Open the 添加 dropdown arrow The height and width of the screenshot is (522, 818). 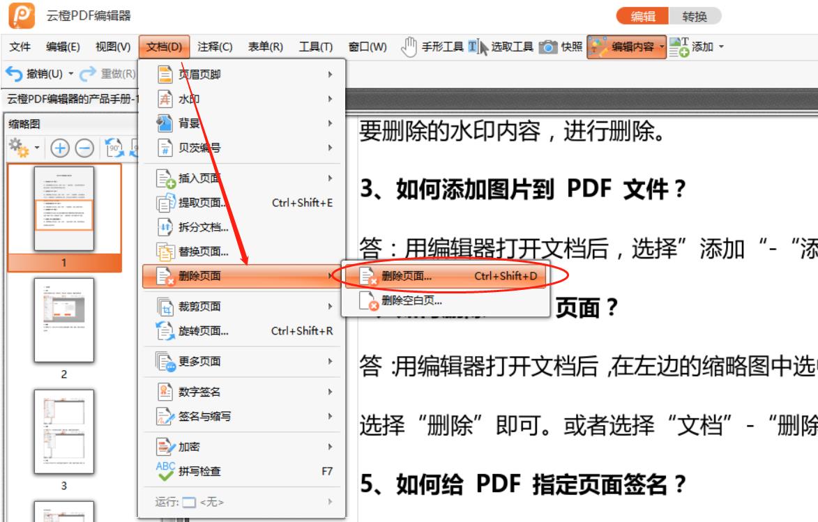click(722, 47)
